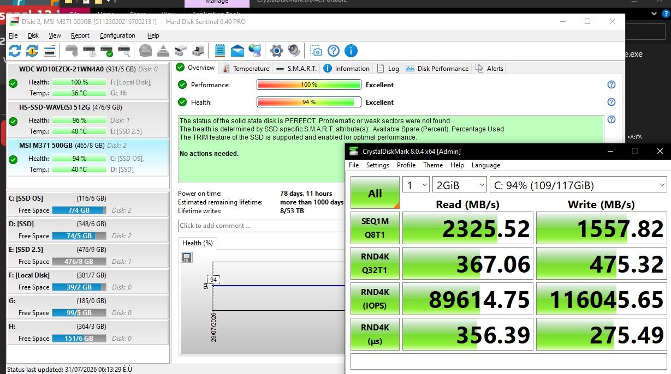Open the Help menu in Hard Disk Sentinel
671x374 pixels.
point(153,35)
